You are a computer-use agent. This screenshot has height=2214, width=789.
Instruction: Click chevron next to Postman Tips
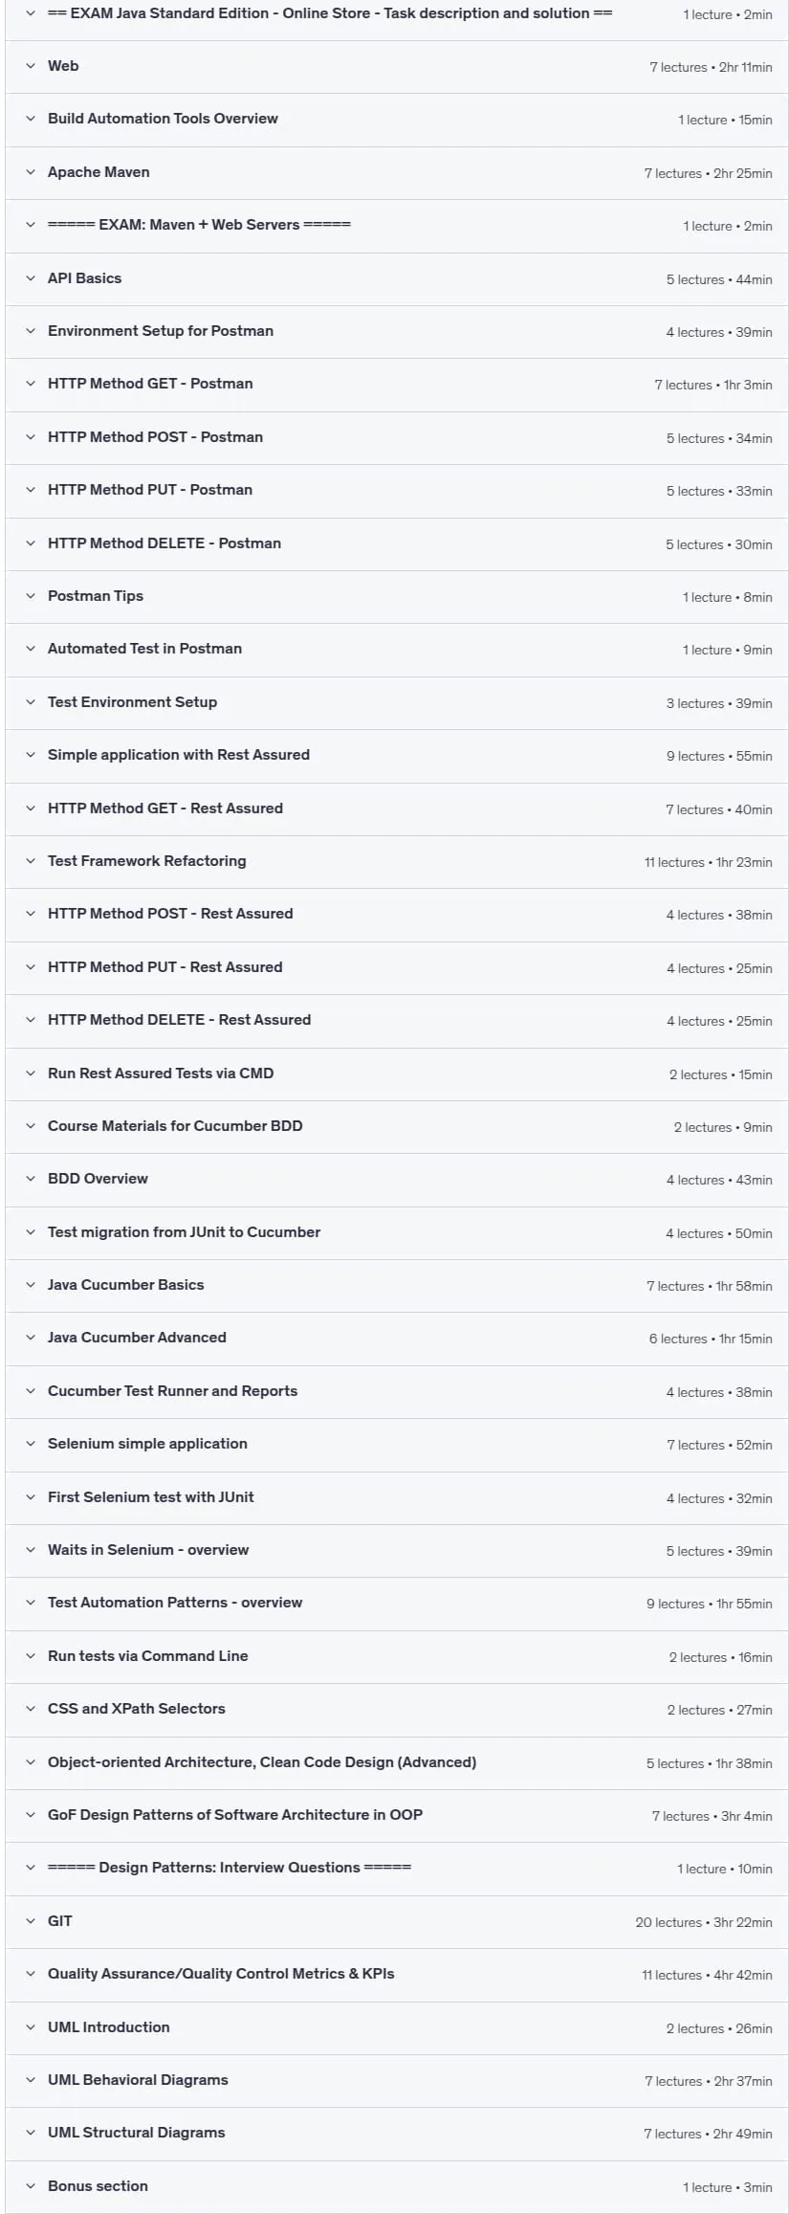point(30,596)
